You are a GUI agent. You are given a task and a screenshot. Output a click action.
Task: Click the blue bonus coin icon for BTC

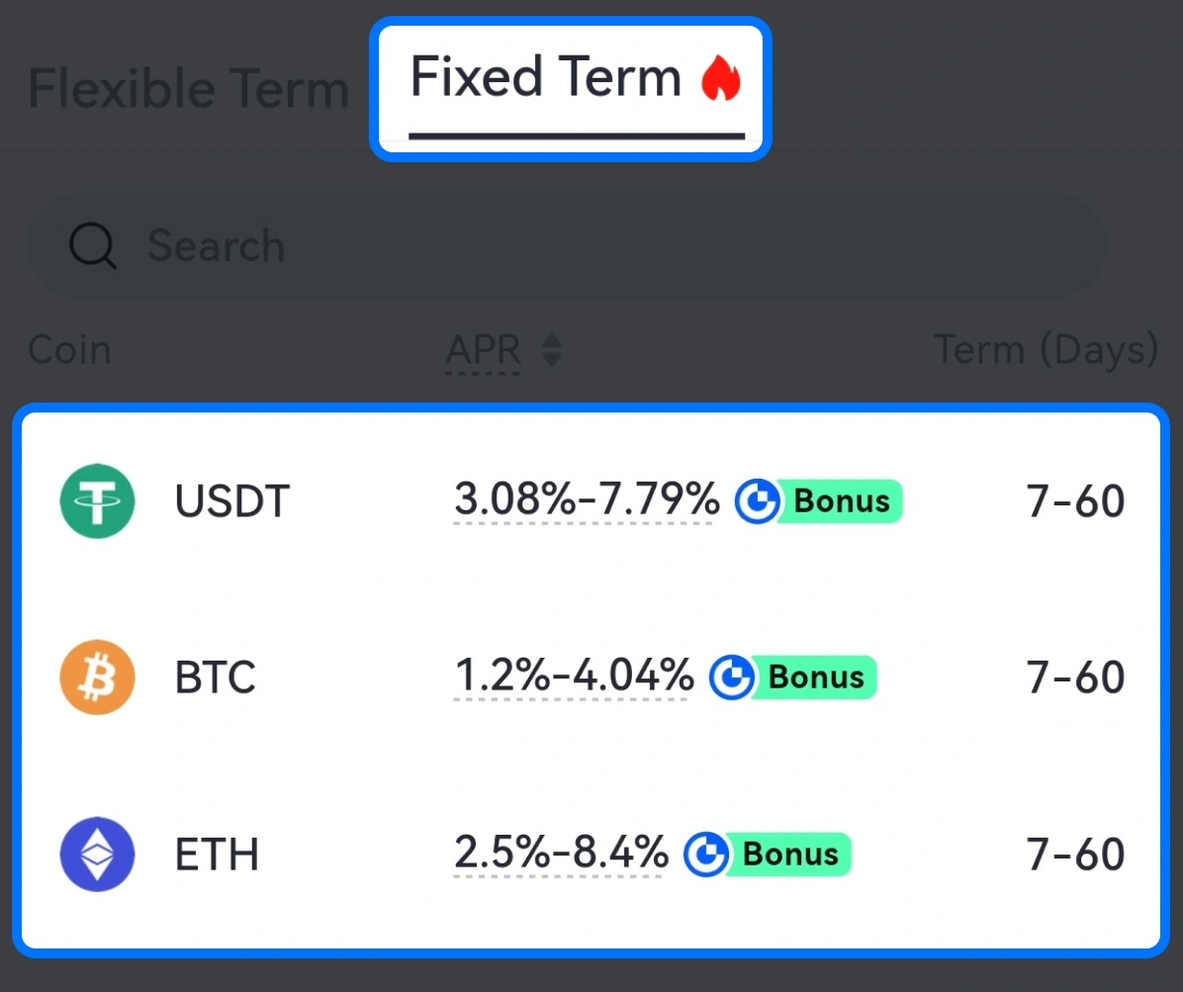coord(733,677)
